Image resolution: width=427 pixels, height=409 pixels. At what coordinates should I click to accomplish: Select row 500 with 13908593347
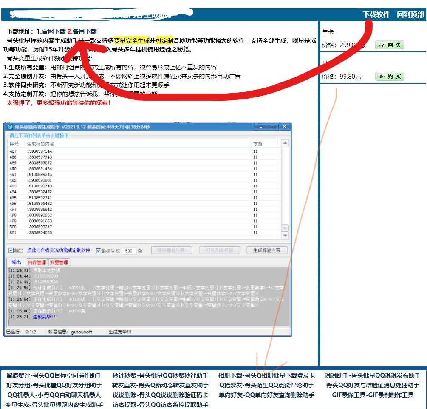tap(144, 227)
